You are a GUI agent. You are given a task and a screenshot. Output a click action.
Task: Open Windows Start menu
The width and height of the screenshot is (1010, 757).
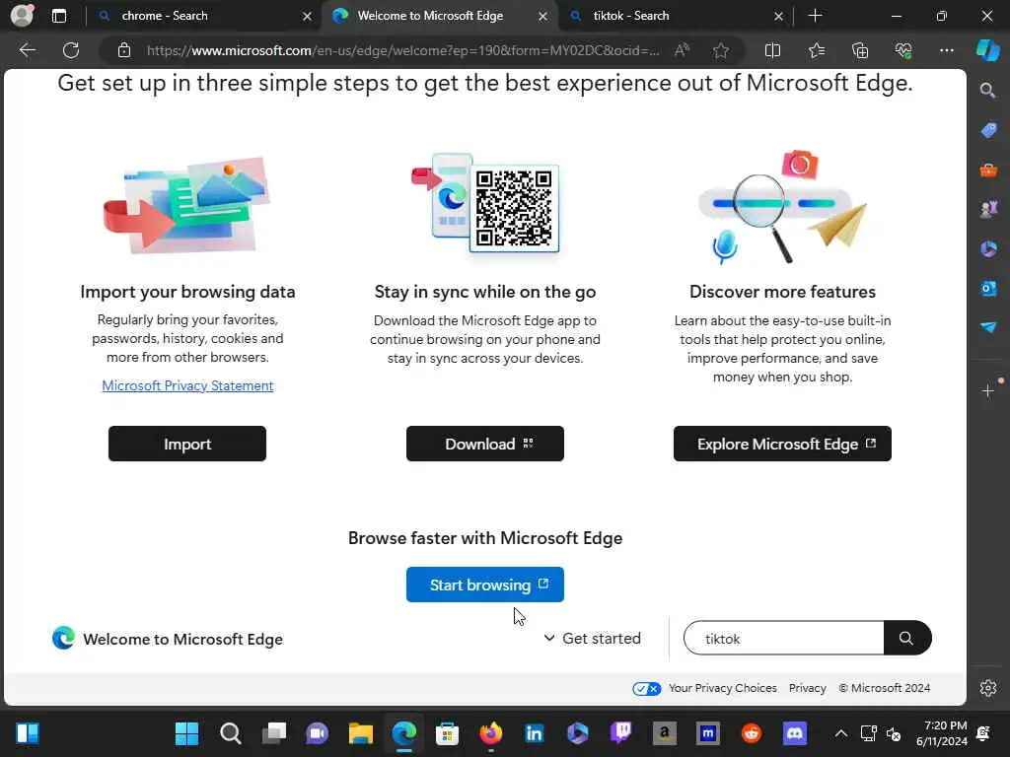coord(186,733)
